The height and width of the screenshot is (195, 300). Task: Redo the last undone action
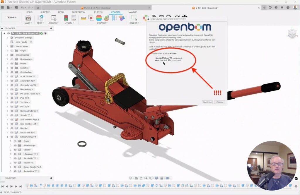pos(30,7)
